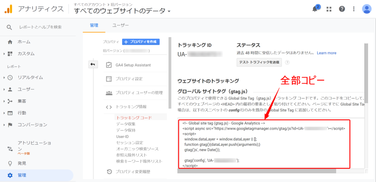Click the Realtime clock icon

[10, 77]
